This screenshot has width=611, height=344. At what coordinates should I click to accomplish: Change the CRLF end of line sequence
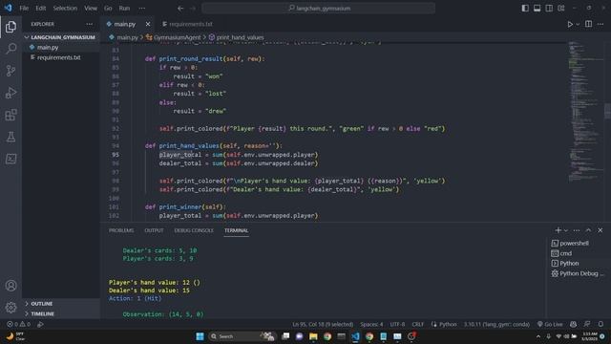click(x=418, y=324)
